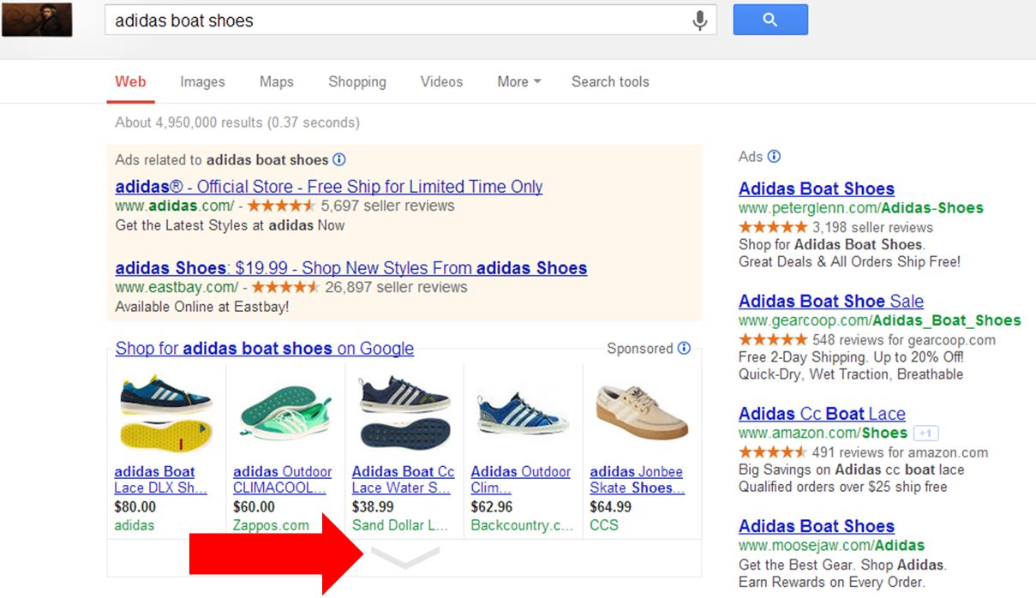Click the Google logo thumbnail

point(37,20)
